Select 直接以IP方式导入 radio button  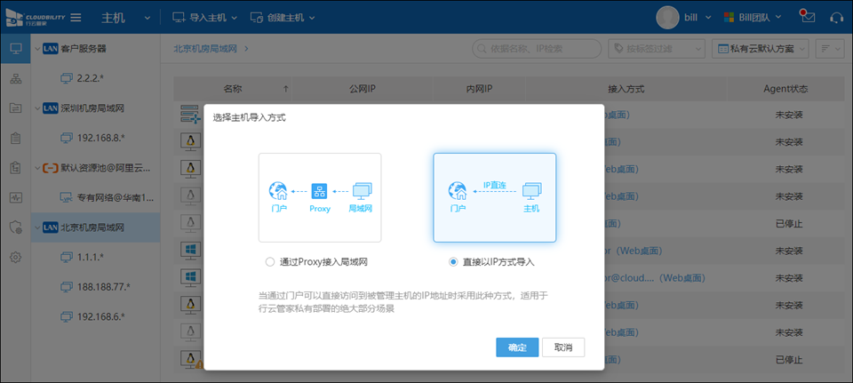453,262
